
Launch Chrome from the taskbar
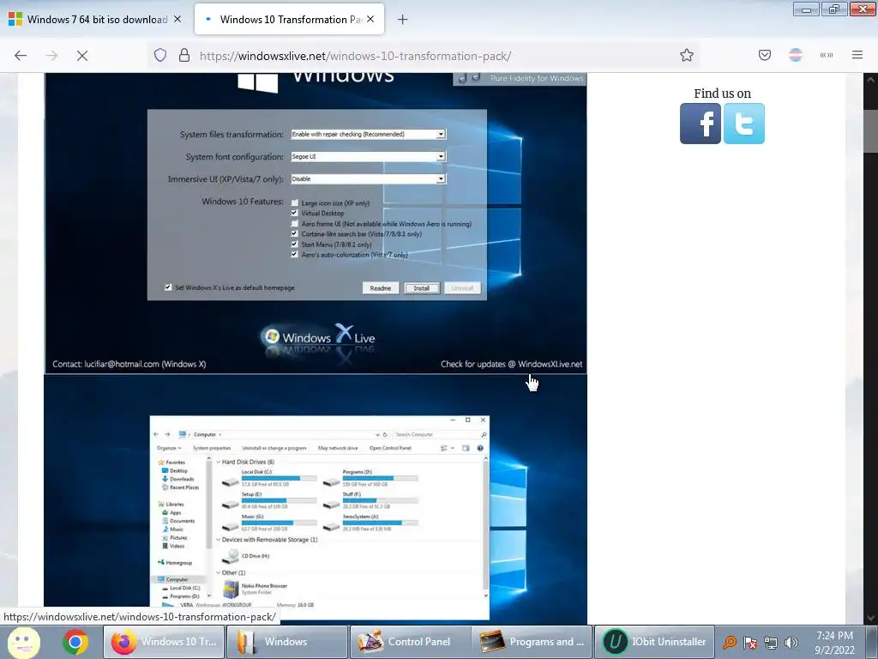(x=75, y=642)
